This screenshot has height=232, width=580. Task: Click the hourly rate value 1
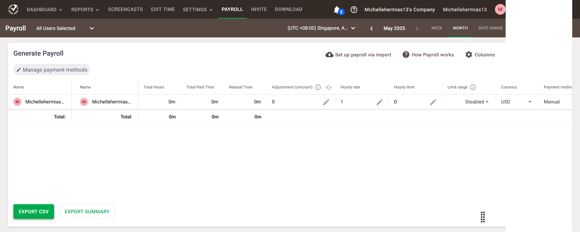pos(342,102)
